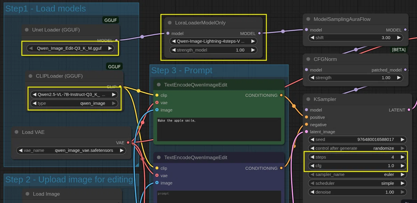Open the type qwen_image dropdown
This screenshot has width=417, height=203.
point(74,103)
